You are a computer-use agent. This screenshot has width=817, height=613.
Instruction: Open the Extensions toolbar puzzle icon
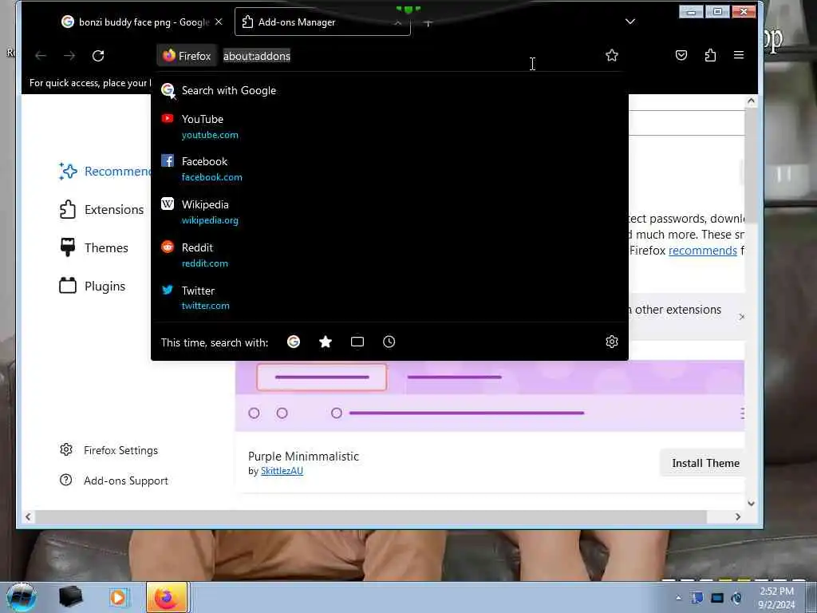710,55
